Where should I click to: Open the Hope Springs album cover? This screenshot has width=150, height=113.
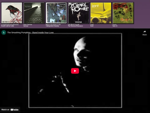click(x=34, y=13)
